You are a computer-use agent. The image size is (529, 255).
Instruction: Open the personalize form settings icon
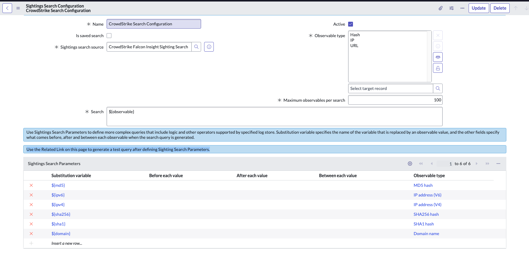pos(451,8)
